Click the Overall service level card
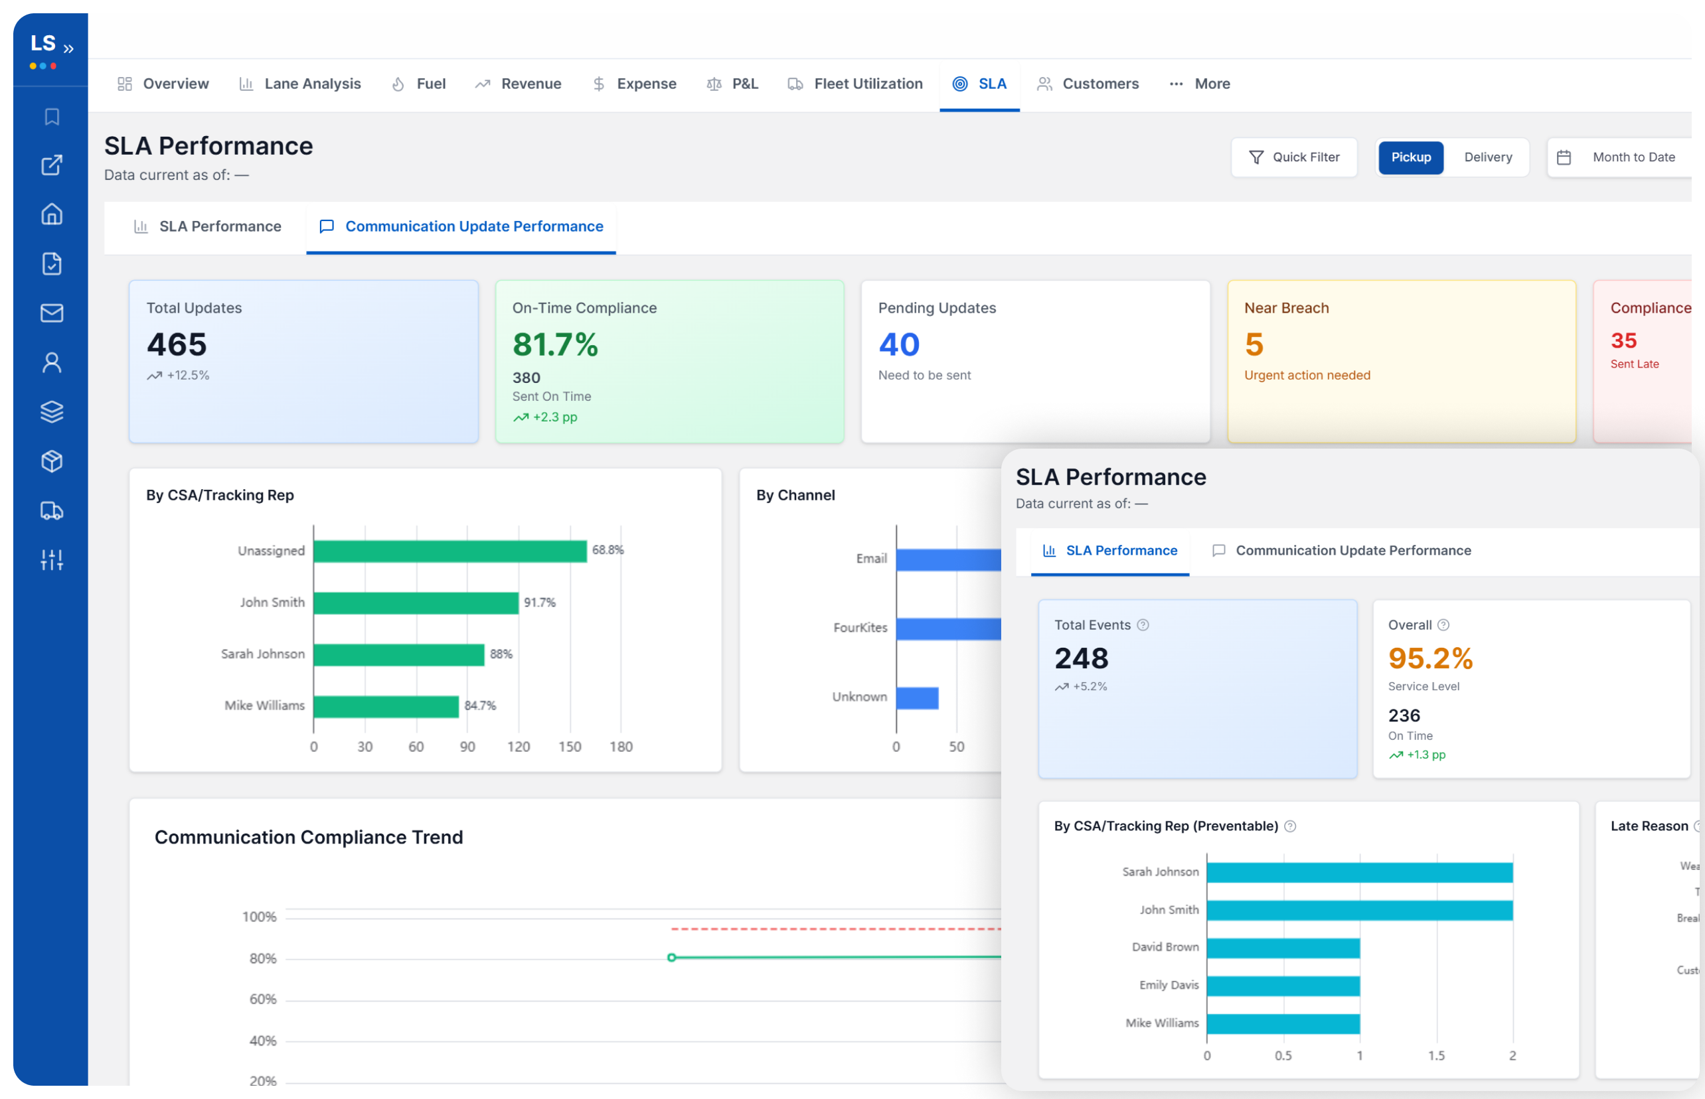Viewport: 1705px width, 1099px height. tap(1531, 689)
